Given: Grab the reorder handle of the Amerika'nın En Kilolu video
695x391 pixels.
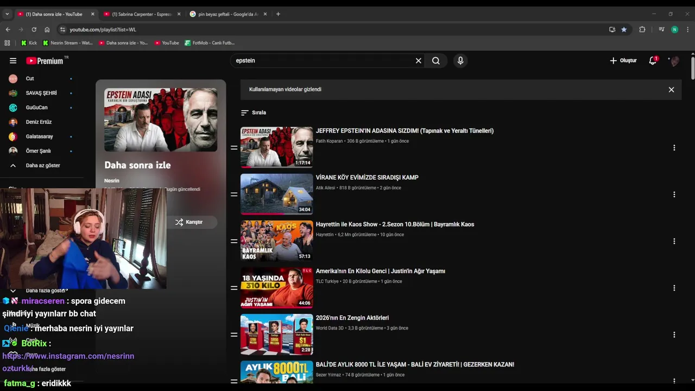Looking at the screenshot, I should 234,288.
